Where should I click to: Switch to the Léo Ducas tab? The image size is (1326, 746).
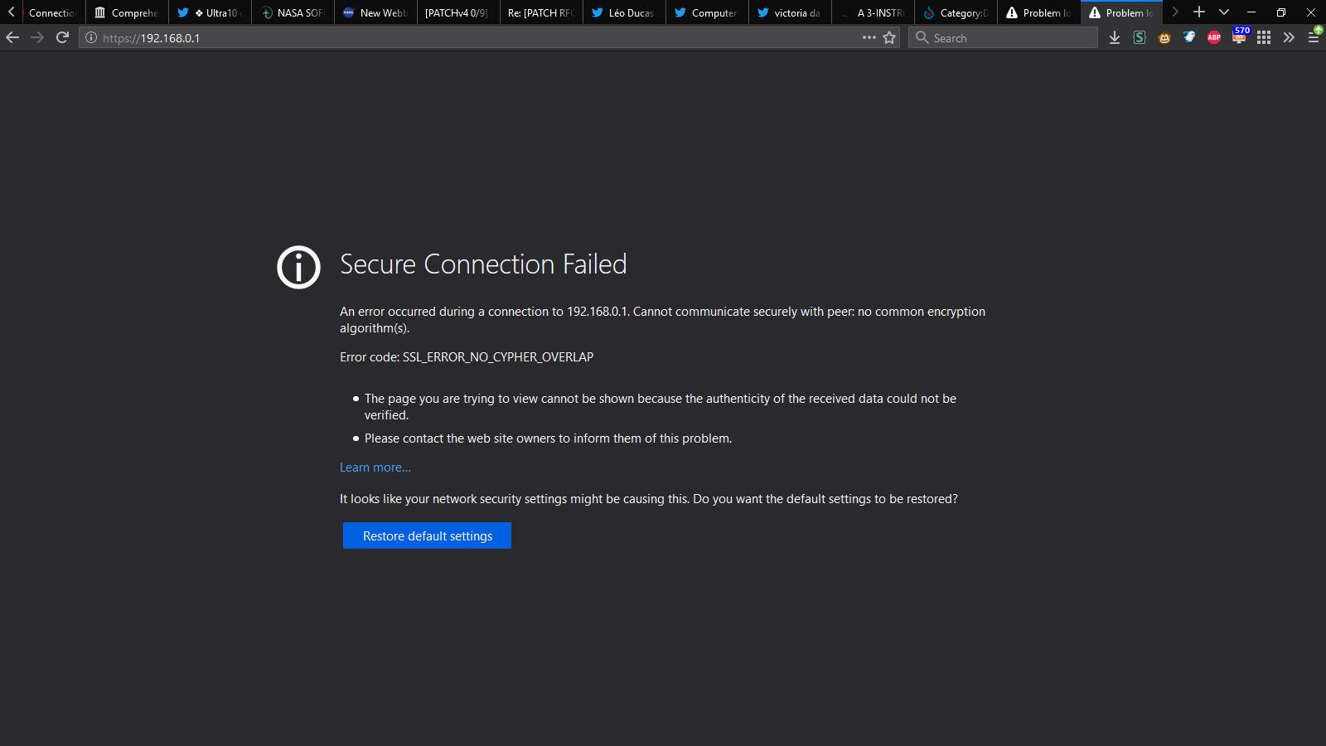624,12
